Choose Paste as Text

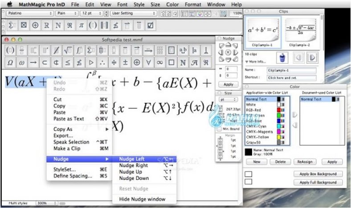click(x=79, y=119)
